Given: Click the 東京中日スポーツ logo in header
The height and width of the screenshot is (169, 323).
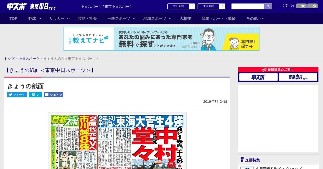Looking at the screenshot, I should (x=43, y=6).
